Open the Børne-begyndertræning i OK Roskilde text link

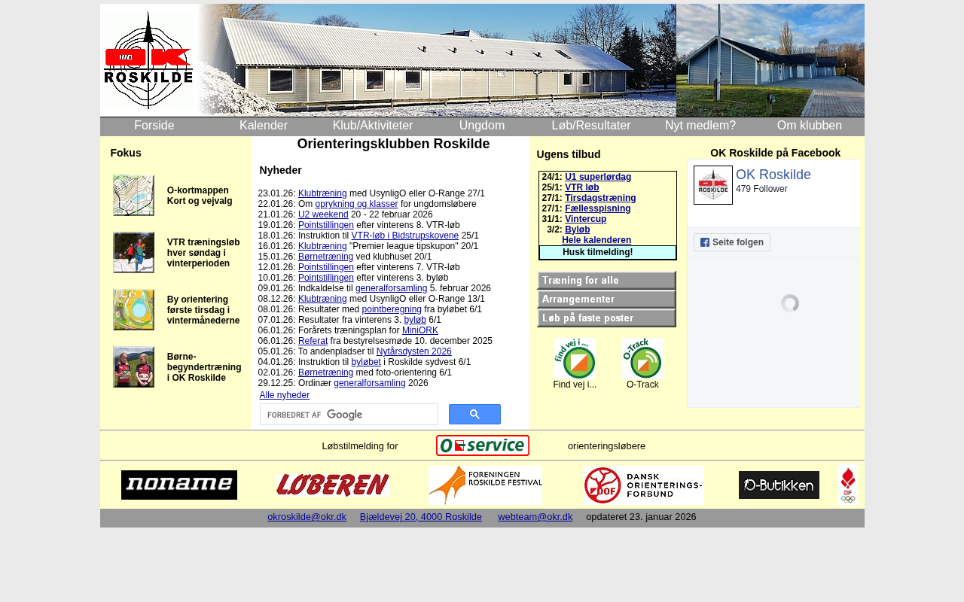pos(204,367)
